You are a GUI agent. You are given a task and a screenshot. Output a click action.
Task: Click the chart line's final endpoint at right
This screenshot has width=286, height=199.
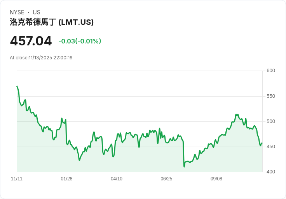[262, 143]
